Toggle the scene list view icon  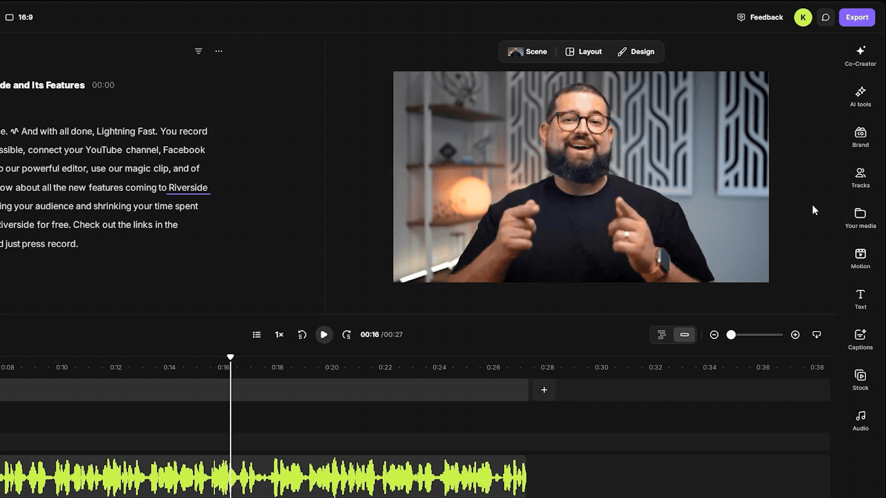(257, 335)
